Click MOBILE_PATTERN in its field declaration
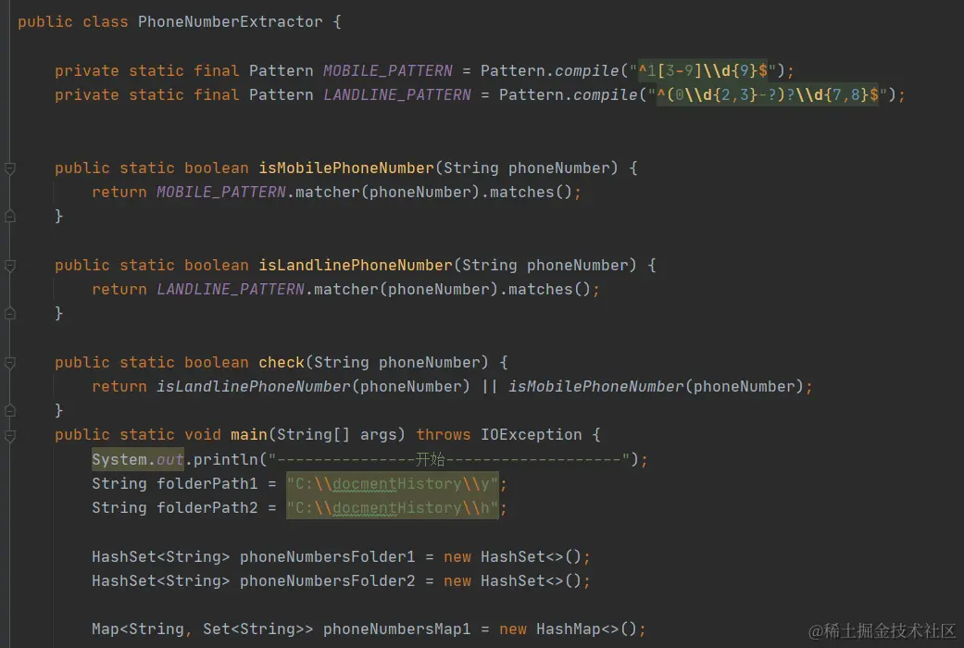The width and height of the screenshot is (964, 648). coord(388,70)
